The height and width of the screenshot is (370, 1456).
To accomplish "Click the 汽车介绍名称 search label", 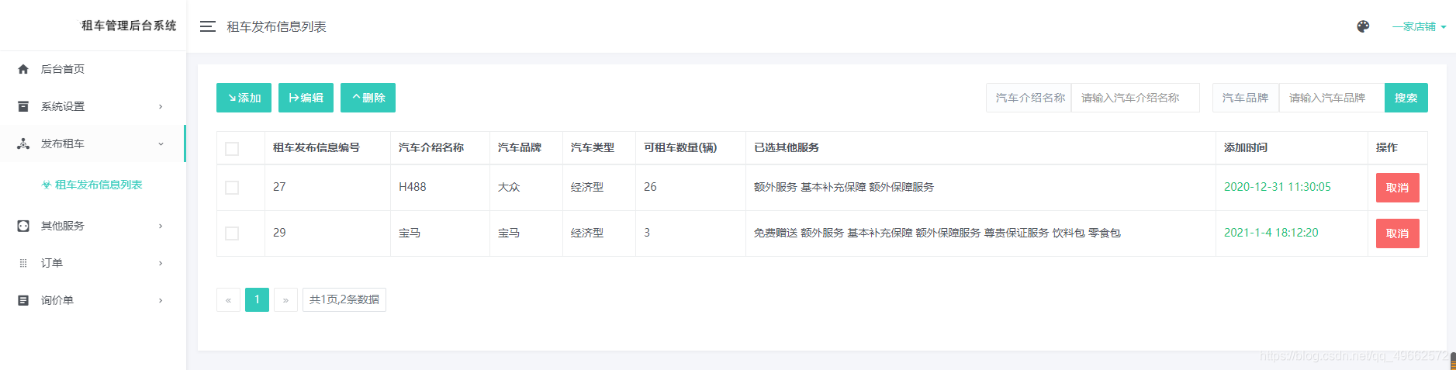I will (1030, 98).
